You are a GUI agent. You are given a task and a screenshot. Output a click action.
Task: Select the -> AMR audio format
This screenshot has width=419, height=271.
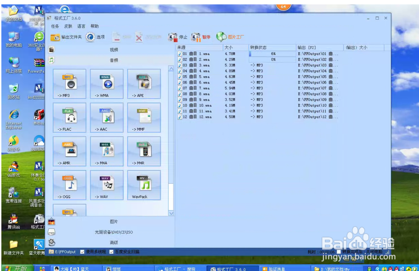point(70,152)
